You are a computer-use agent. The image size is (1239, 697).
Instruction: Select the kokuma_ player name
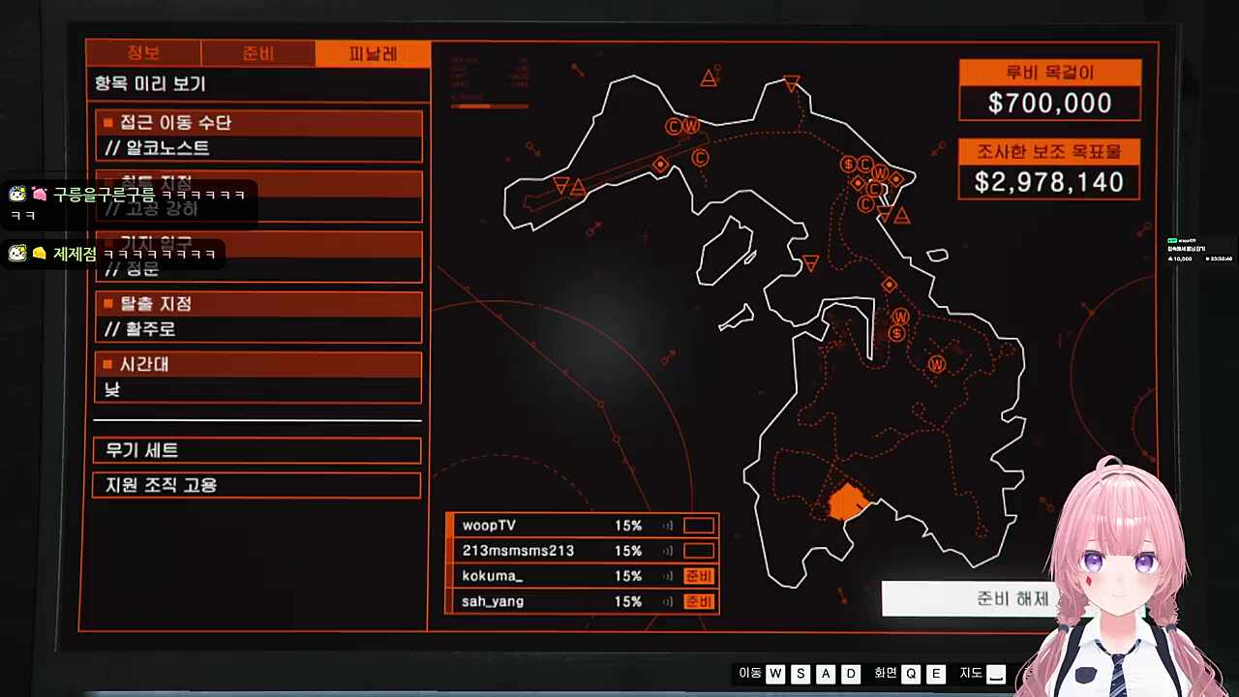tap(493, 576)
